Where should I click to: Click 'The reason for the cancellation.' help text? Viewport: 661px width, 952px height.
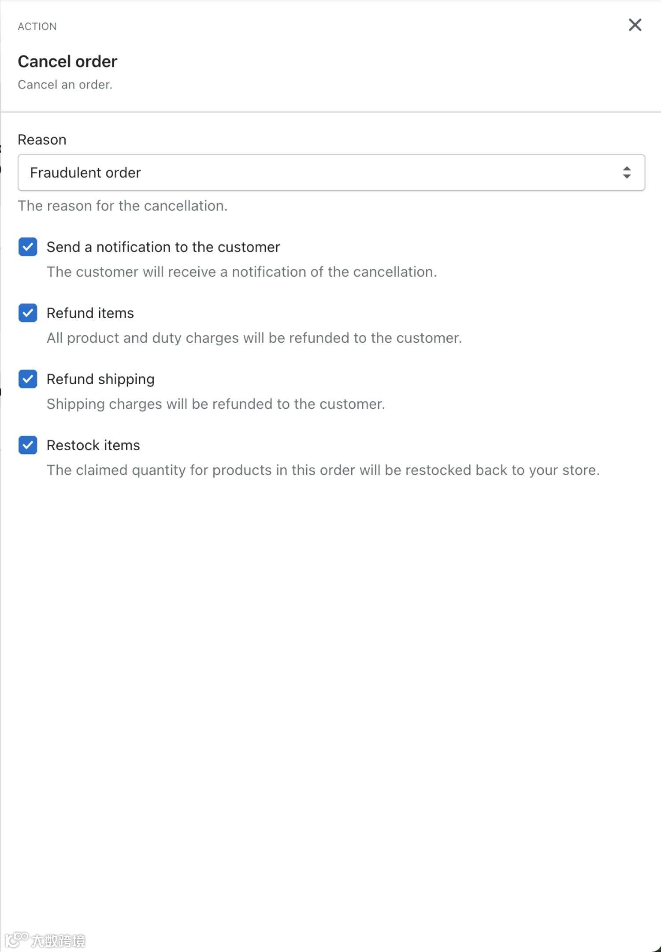tap(123, 206)
